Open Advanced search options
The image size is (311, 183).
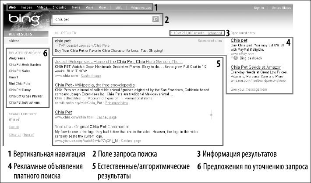[215, 33]
